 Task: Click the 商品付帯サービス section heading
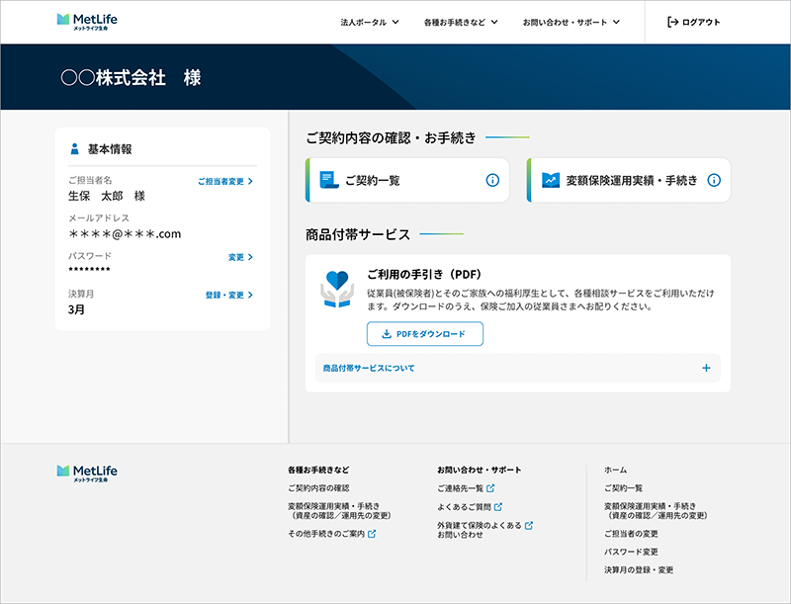(358, 234)
